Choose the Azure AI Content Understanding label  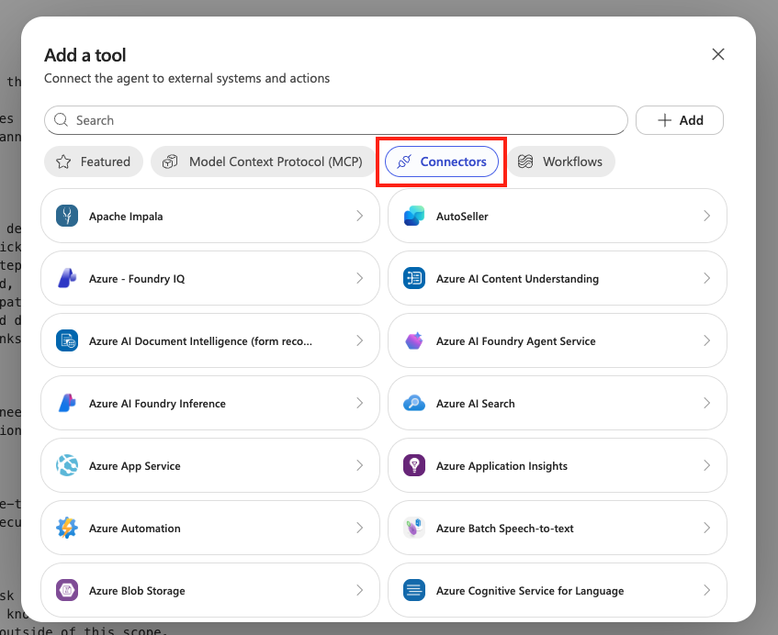tap(517, 279)
